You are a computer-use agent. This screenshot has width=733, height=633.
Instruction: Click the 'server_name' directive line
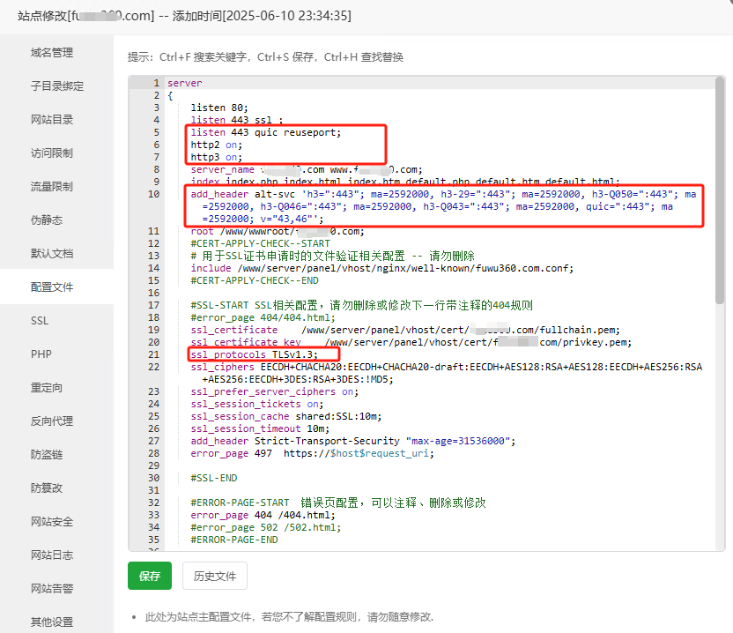[x=307, y=169]
